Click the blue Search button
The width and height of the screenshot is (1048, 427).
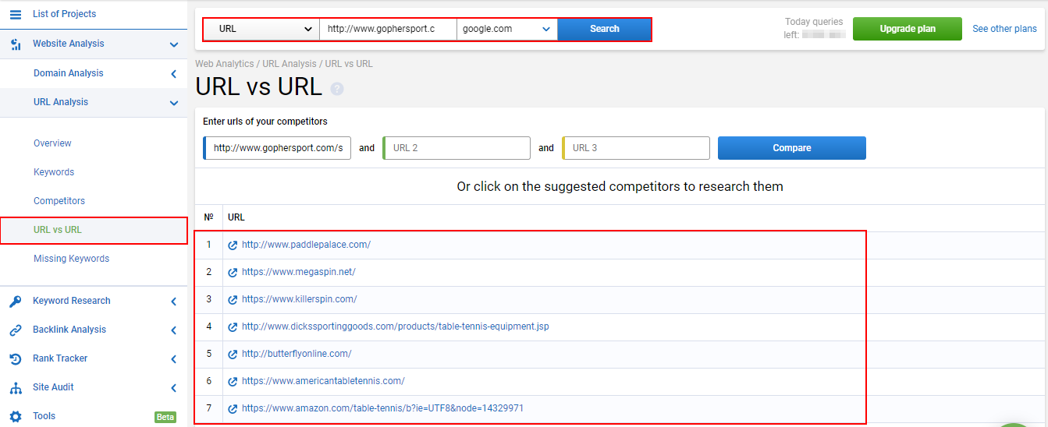tap(605, 29)
